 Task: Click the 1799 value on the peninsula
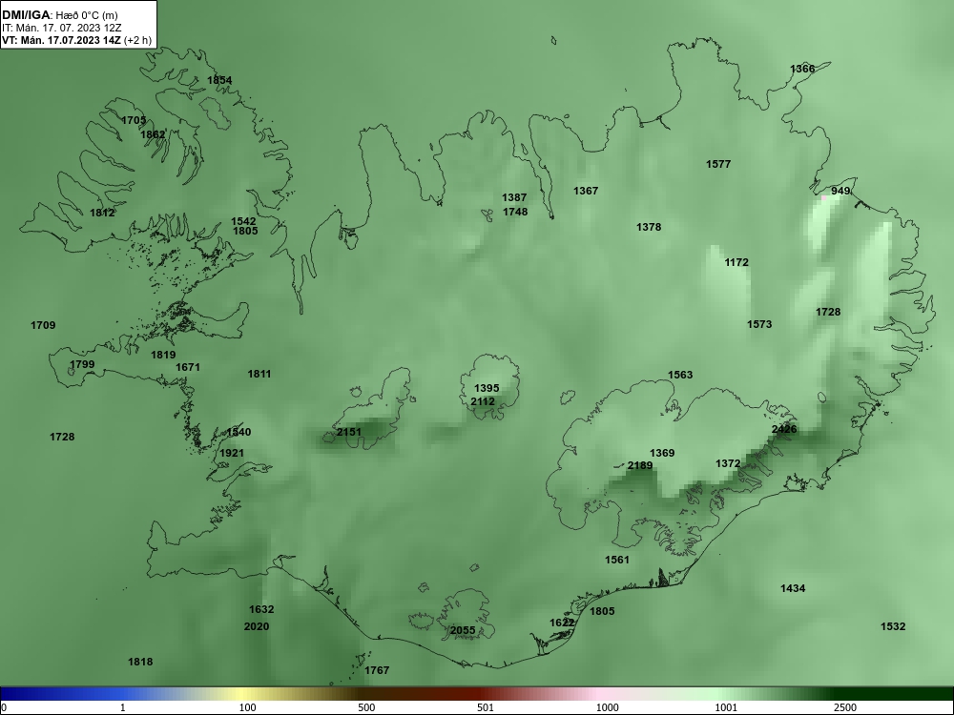pos(82,365)
